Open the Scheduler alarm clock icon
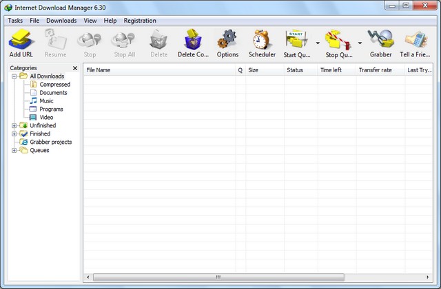The image size is (441, 289). tap(262, 39)
